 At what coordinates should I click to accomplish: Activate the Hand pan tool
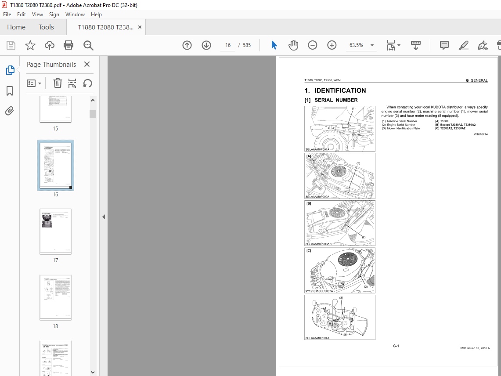(293, 45)
